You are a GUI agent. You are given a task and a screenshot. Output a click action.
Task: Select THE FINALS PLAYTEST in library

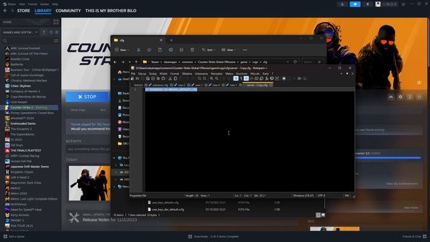tap(26, 151)
